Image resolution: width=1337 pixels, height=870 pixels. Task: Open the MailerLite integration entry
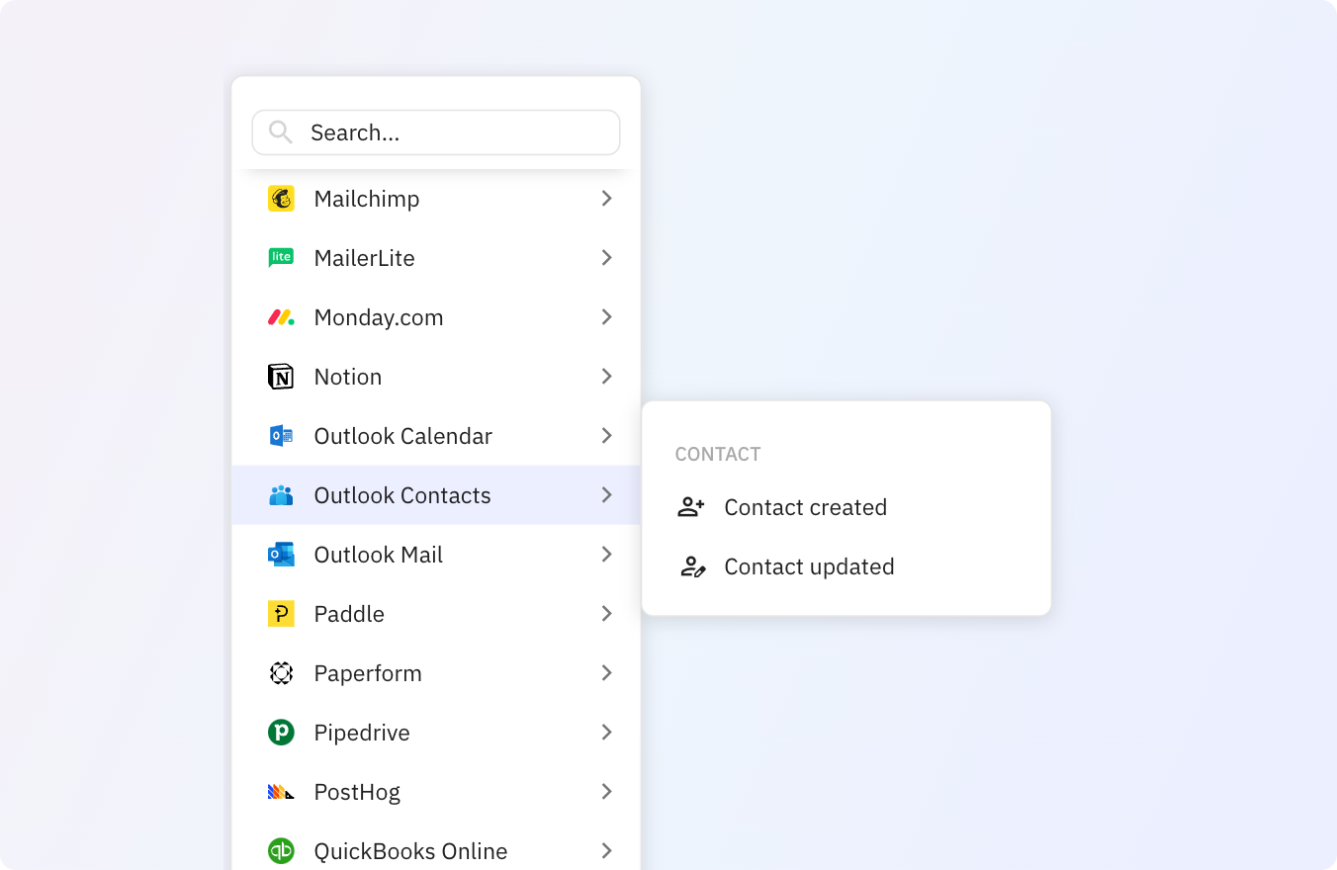436,258
